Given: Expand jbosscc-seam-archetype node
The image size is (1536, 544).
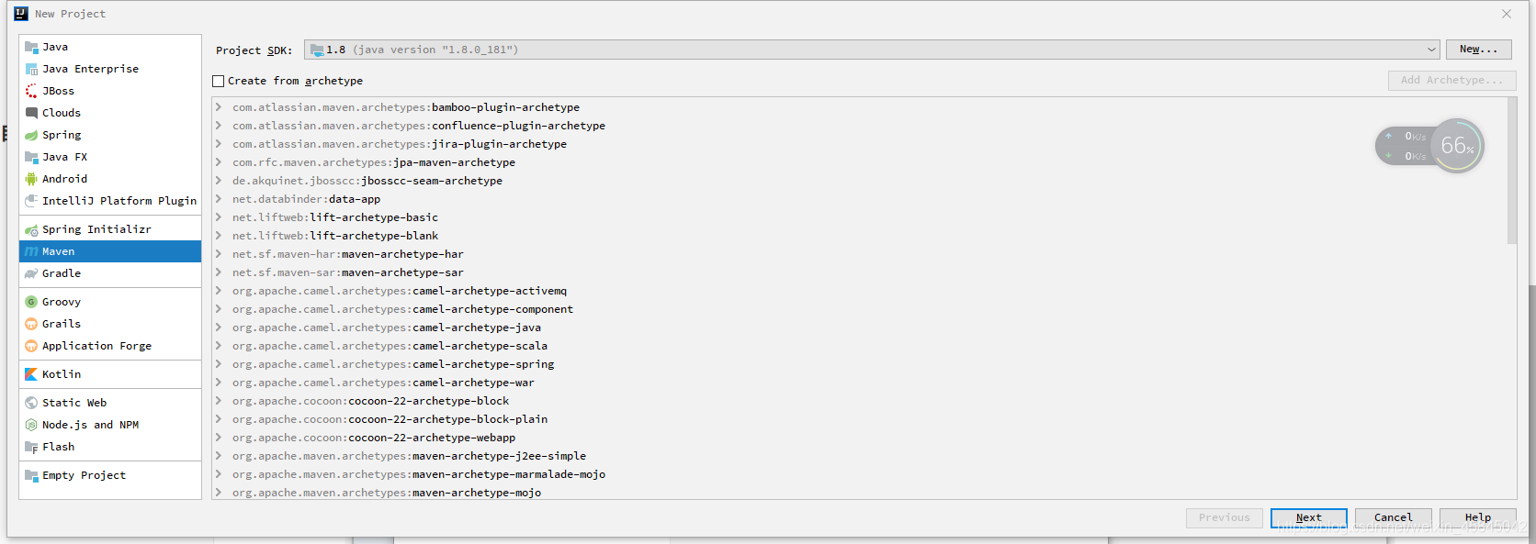Looking at the screenshot, I should 219,181.
